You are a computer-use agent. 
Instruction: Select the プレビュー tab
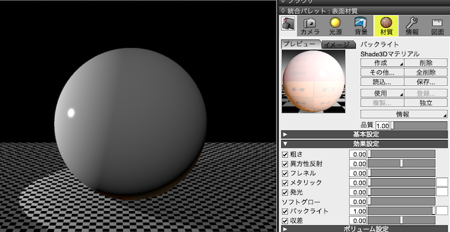pyautogui.click(x=301, y=44)
